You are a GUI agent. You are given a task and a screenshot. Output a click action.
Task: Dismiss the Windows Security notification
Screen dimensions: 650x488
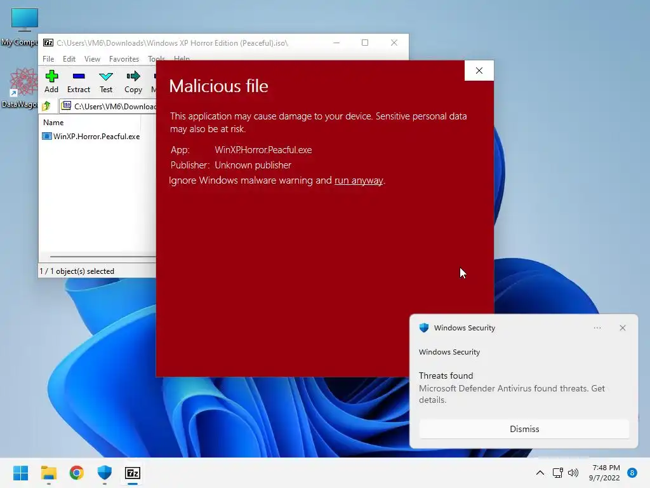[x=524, y=429]
